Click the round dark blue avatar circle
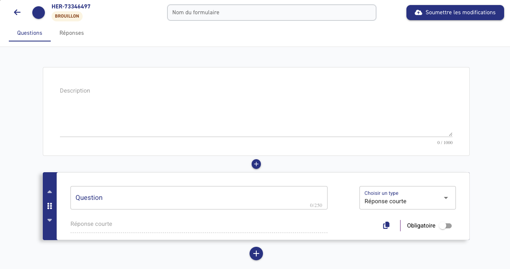The height and width of the screenshot is (269, 510). coord(39,13)
